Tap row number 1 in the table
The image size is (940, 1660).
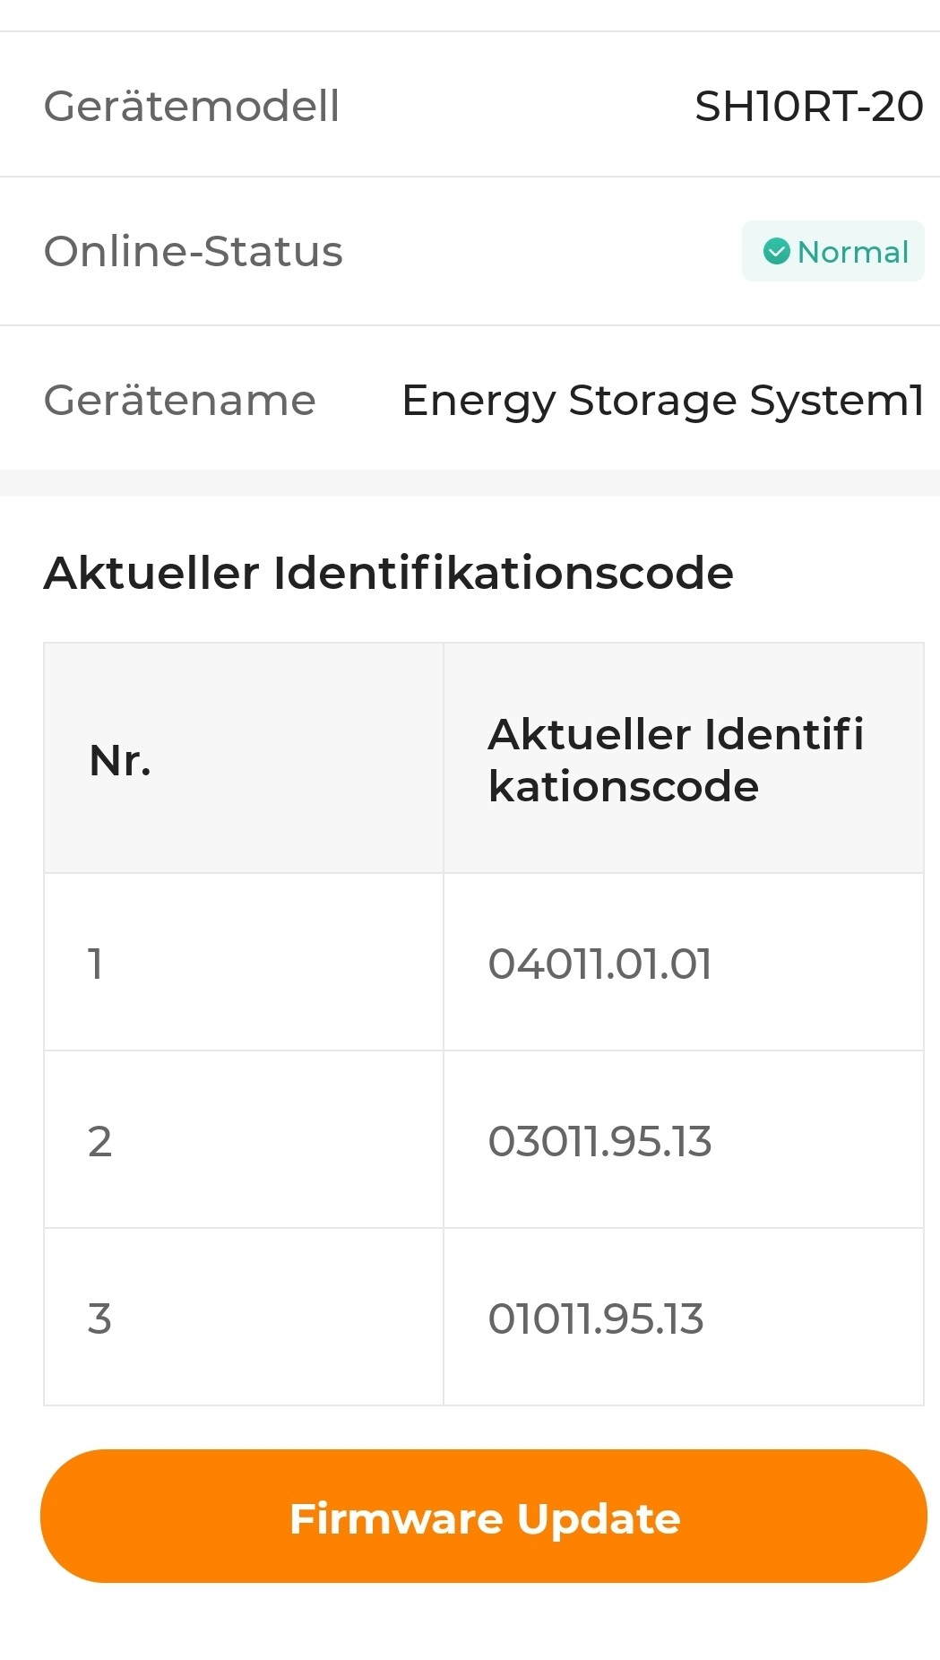click(95, 964)
